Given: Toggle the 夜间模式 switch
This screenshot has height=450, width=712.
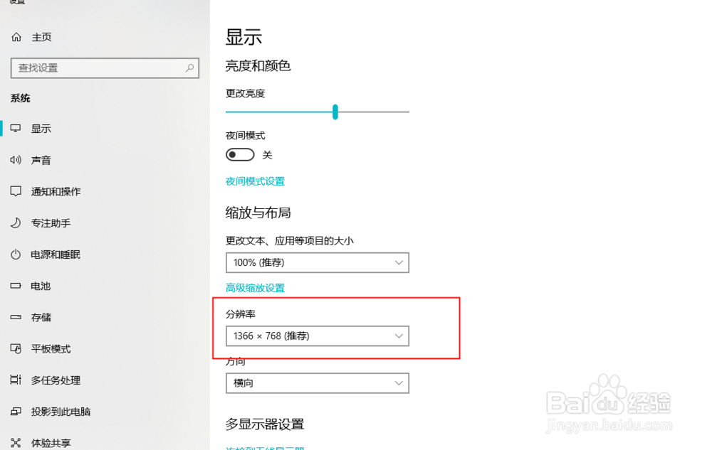Looking at the screenshot, I should coord(240,154).
